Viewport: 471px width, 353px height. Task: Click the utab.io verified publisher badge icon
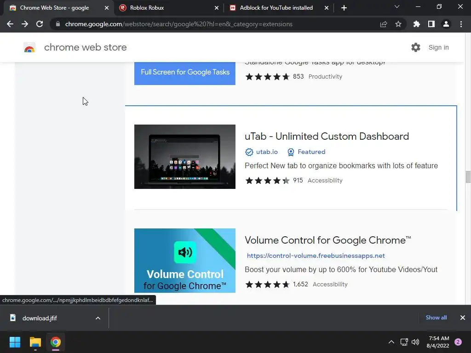coord(249,152)
